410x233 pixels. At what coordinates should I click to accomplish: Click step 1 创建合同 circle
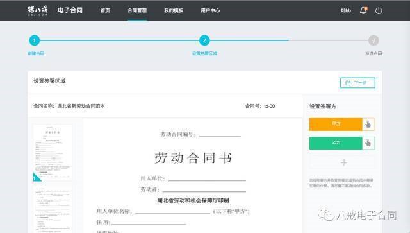point(34,40)
